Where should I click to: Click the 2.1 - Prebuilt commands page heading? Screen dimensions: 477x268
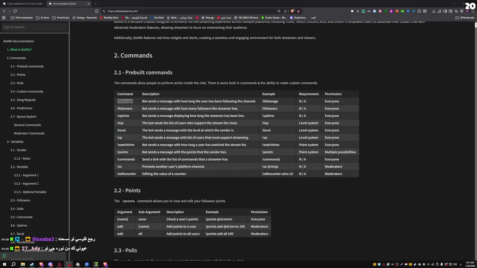tap(143, 73)
